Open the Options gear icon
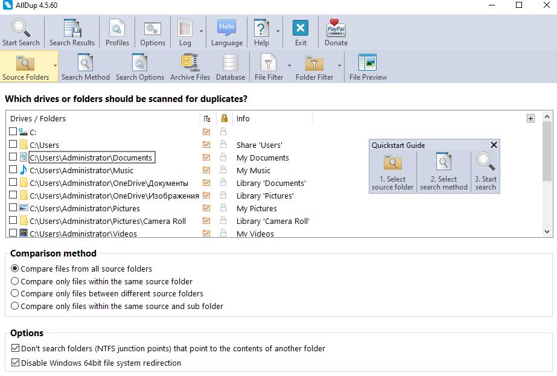This screenshot has width=557, height=376. 153,29
